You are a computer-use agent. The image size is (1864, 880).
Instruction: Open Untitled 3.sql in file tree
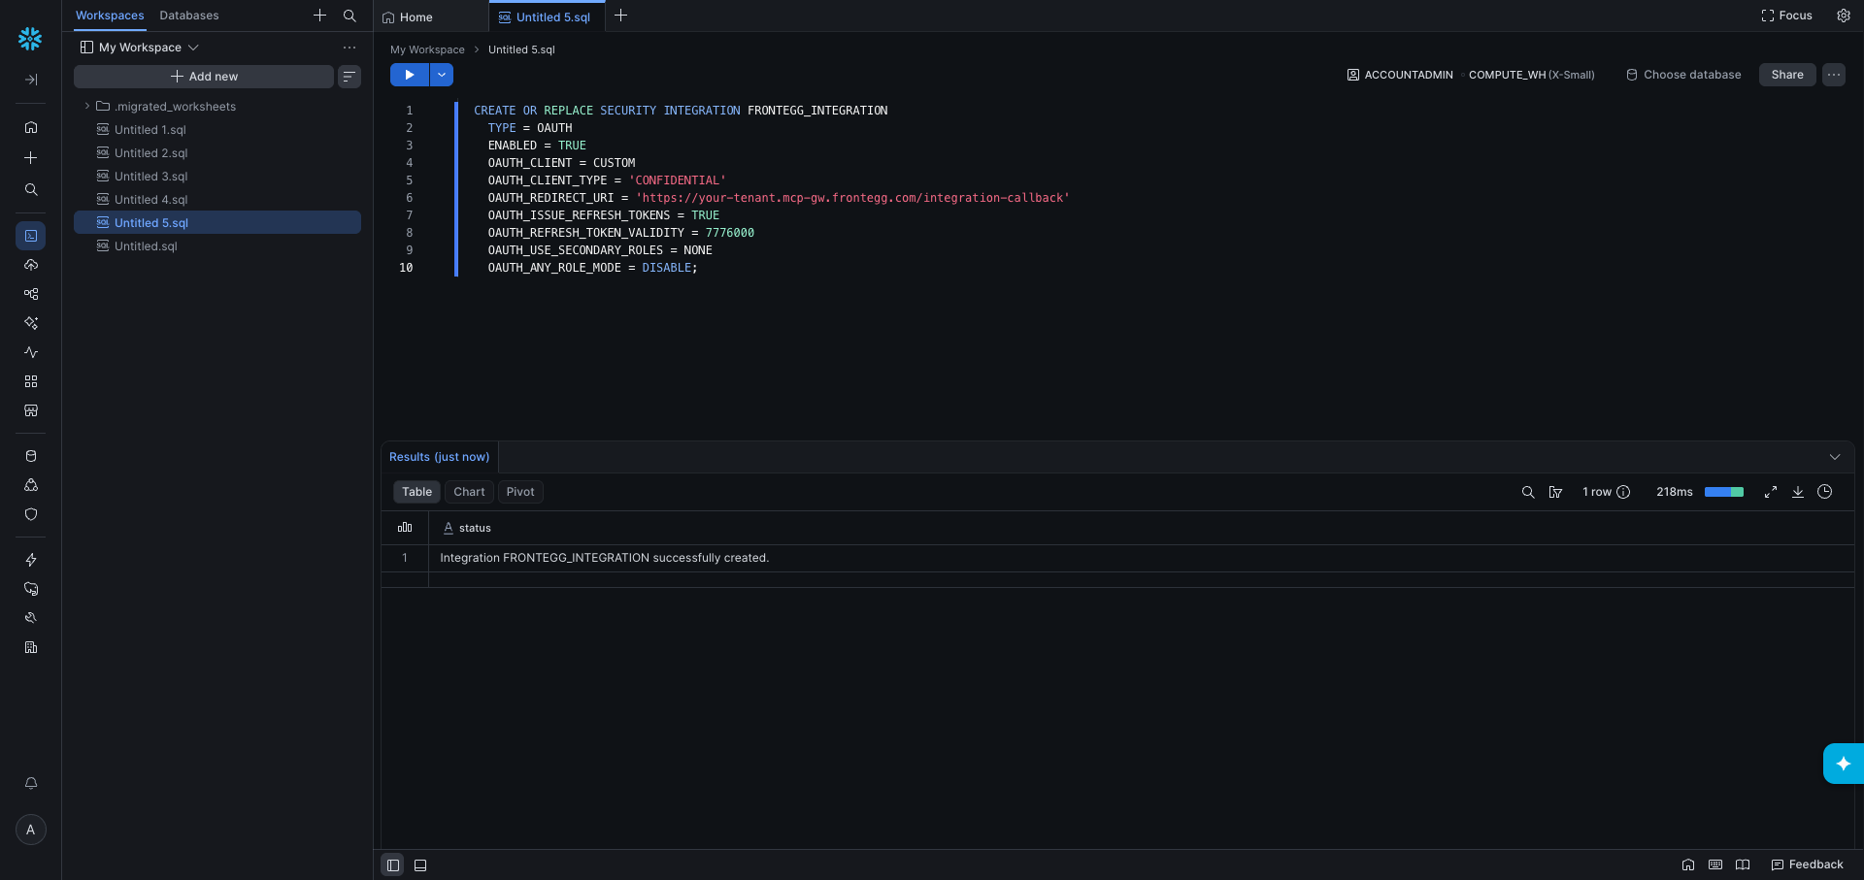coord(217,177)
